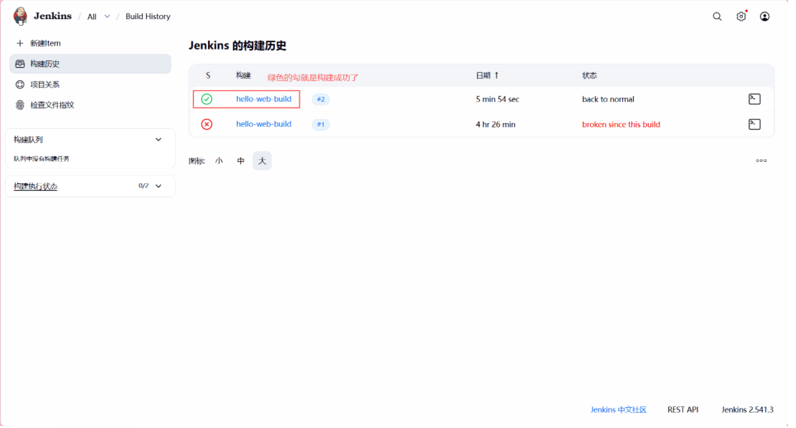Open the three-dots overflow icon
796x428 pixels.
761,160
